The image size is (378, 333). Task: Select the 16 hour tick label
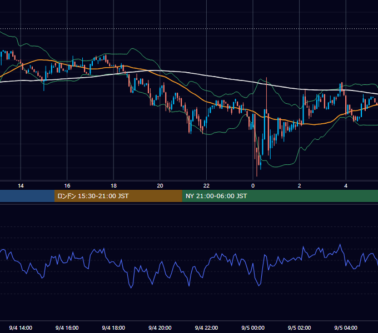pyautogui.click(x=67, y=186)
